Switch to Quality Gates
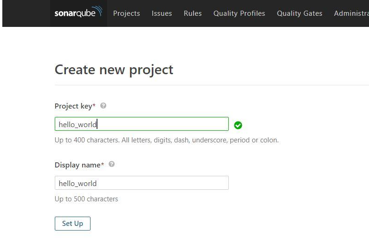The width and height of the screenshot is (369, 244). click(x=299, y=13)
